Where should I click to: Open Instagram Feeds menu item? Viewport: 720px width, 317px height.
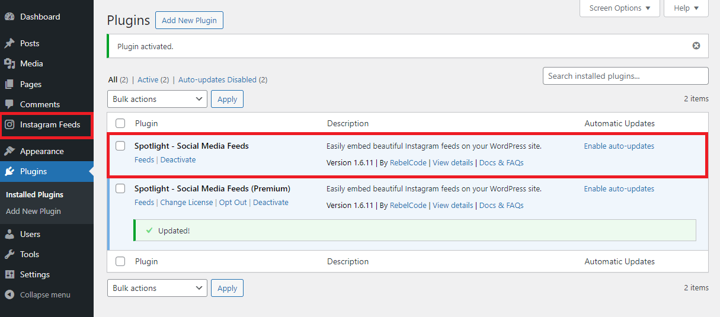coord(50,124)
